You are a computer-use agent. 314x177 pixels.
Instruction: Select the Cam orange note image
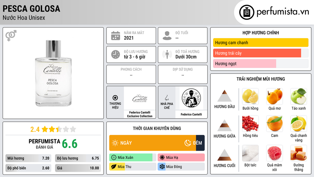point(274,124)
